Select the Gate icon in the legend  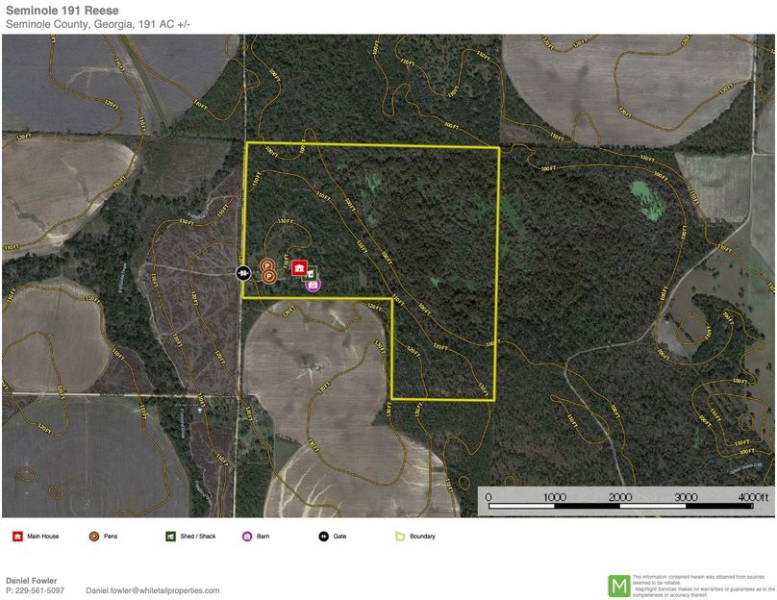point(323,537)
